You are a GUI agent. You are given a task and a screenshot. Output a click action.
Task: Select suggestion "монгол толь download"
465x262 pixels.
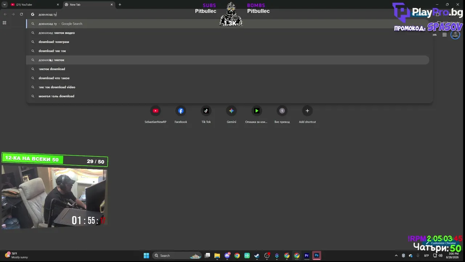click(227, 96)
